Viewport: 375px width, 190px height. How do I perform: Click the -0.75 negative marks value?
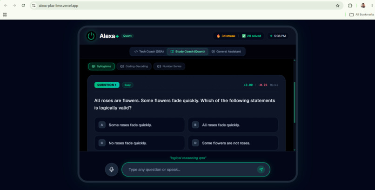click(263, 85)
